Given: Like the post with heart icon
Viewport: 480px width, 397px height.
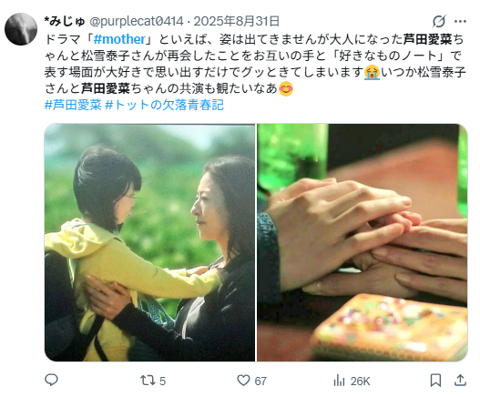Looking at the screenshot, I should tap(243, 381).
